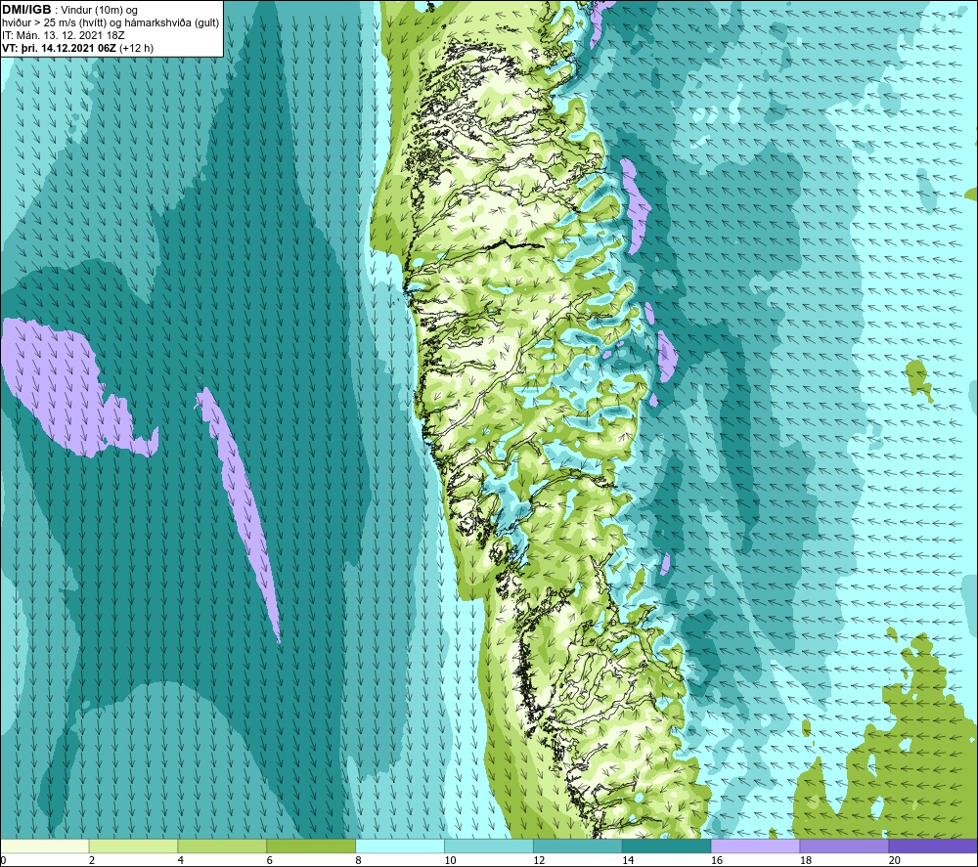Click the pale yellow 0–2 legend swatch
The width and height of the screenshot is (978, 867).
(45, 845)
